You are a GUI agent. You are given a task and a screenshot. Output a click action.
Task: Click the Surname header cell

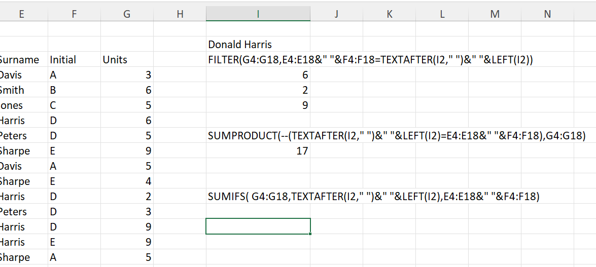(x=23, y=60)
